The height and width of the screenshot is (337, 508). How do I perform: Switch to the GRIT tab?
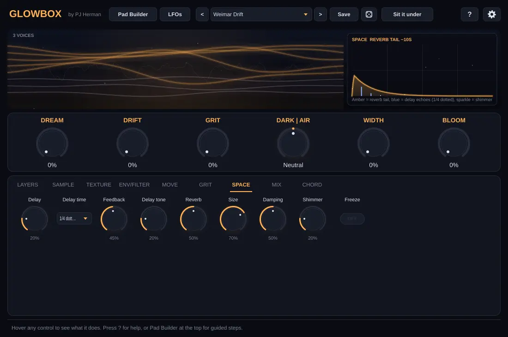click(206, 185)
